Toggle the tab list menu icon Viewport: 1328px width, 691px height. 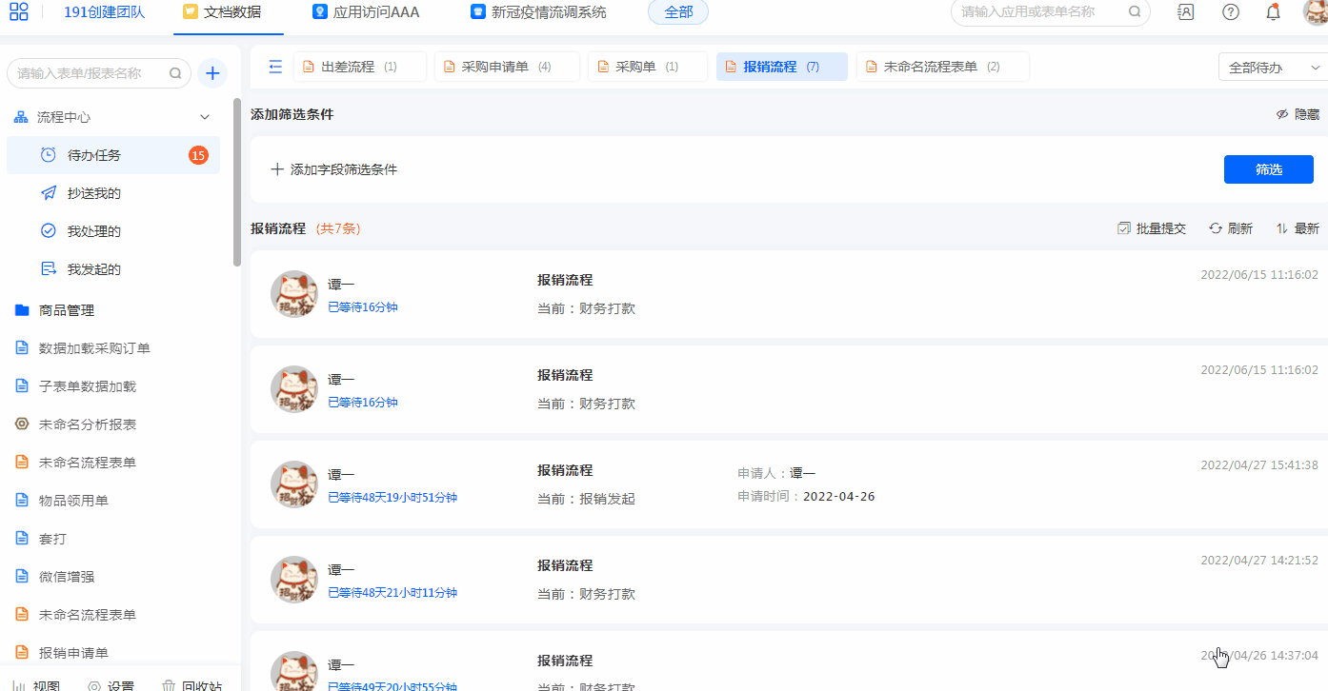click(275, 67)
